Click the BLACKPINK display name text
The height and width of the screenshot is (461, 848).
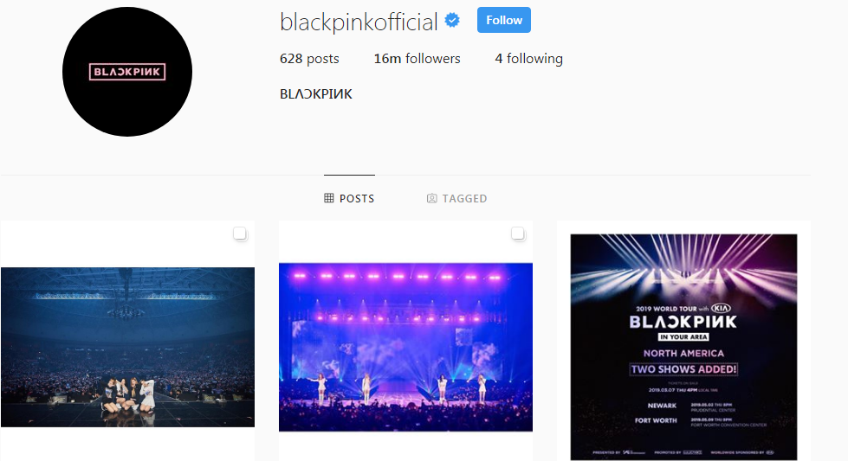tap(316, 94)
